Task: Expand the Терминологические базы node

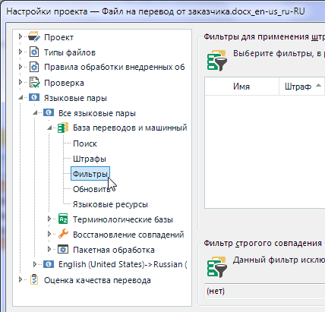Action: point(49,219)
